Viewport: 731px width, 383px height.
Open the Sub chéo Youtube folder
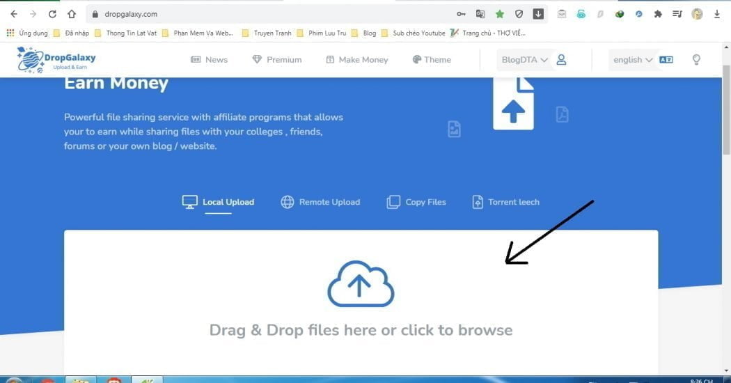pos(413,33)
